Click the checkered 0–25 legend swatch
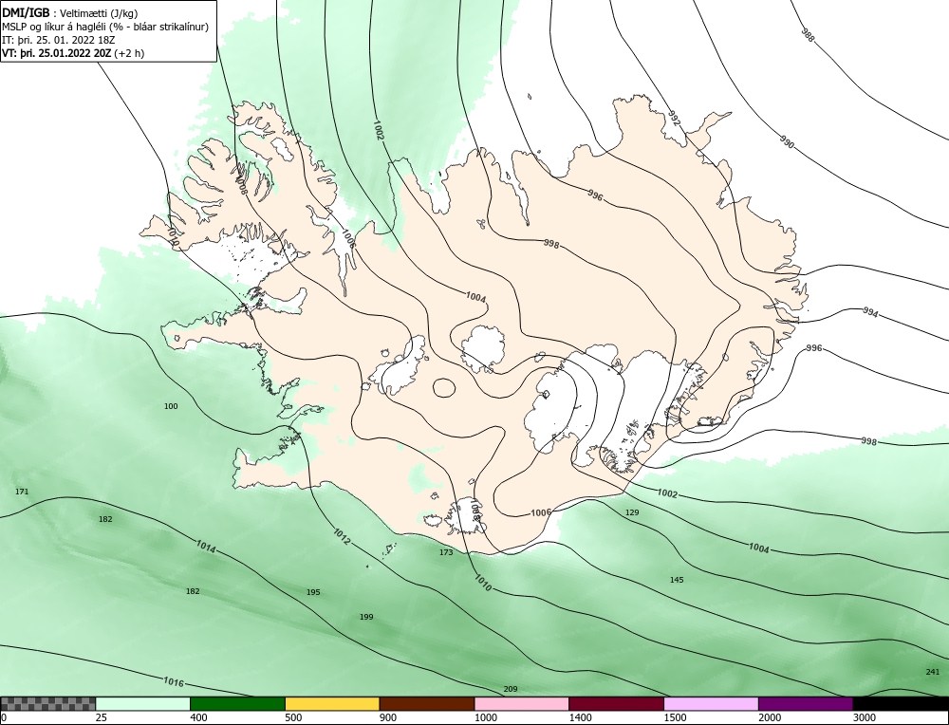 (47, 704)
